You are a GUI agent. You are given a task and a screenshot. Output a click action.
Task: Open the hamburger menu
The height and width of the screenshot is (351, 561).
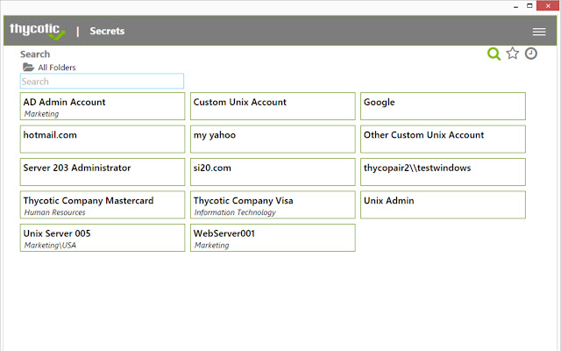coord(539,32)
